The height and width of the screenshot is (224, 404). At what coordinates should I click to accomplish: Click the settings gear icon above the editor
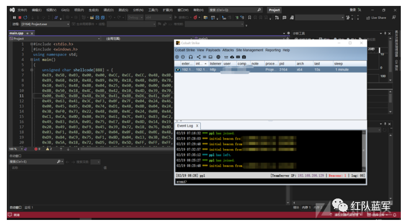(x=288, y=33)
